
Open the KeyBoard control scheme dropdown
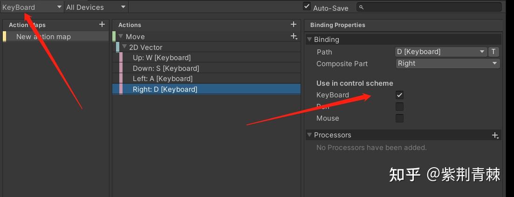point(32,7)
